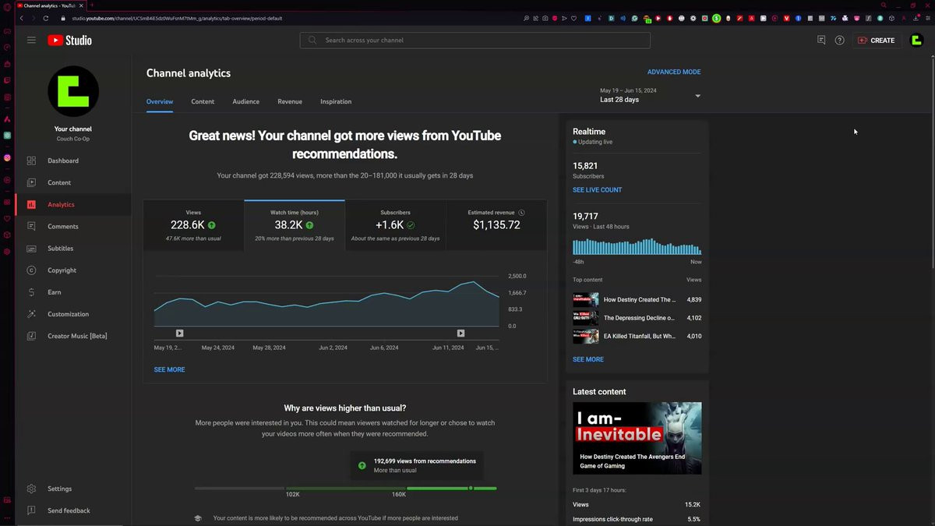Image resolution: width=935 pixels, height=526 pixels.
Task: Select the Content sidebar icon
Action: pos(31,182)
